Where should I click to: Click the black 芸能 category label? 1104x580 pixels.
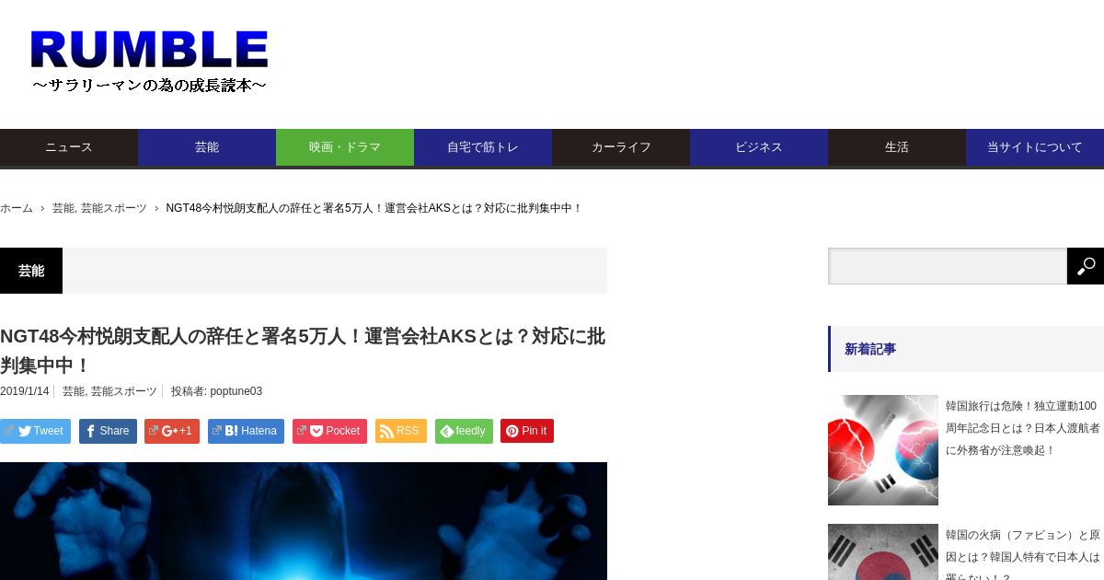pos(31,271)
